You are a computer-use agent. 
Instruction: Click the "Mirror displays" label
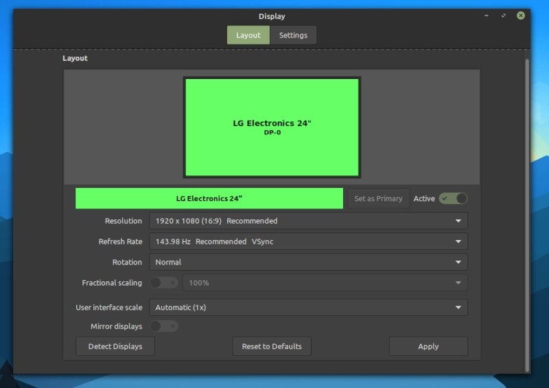tap(116, 326)
